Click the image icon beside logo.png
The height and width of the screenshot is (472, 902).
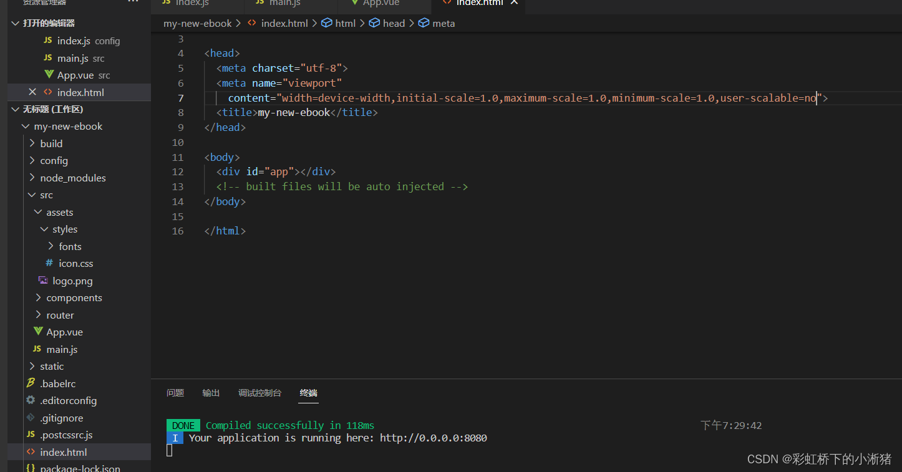click(x=43, y=281)
